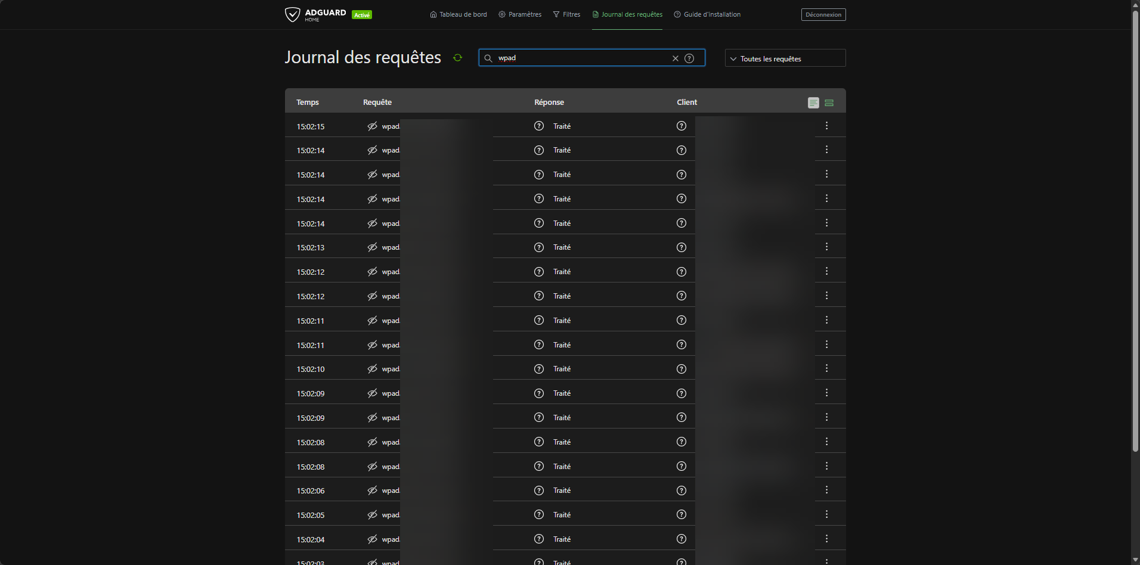Click the Réponse column header
1140x565 pixels.
(x=549, y=102)
